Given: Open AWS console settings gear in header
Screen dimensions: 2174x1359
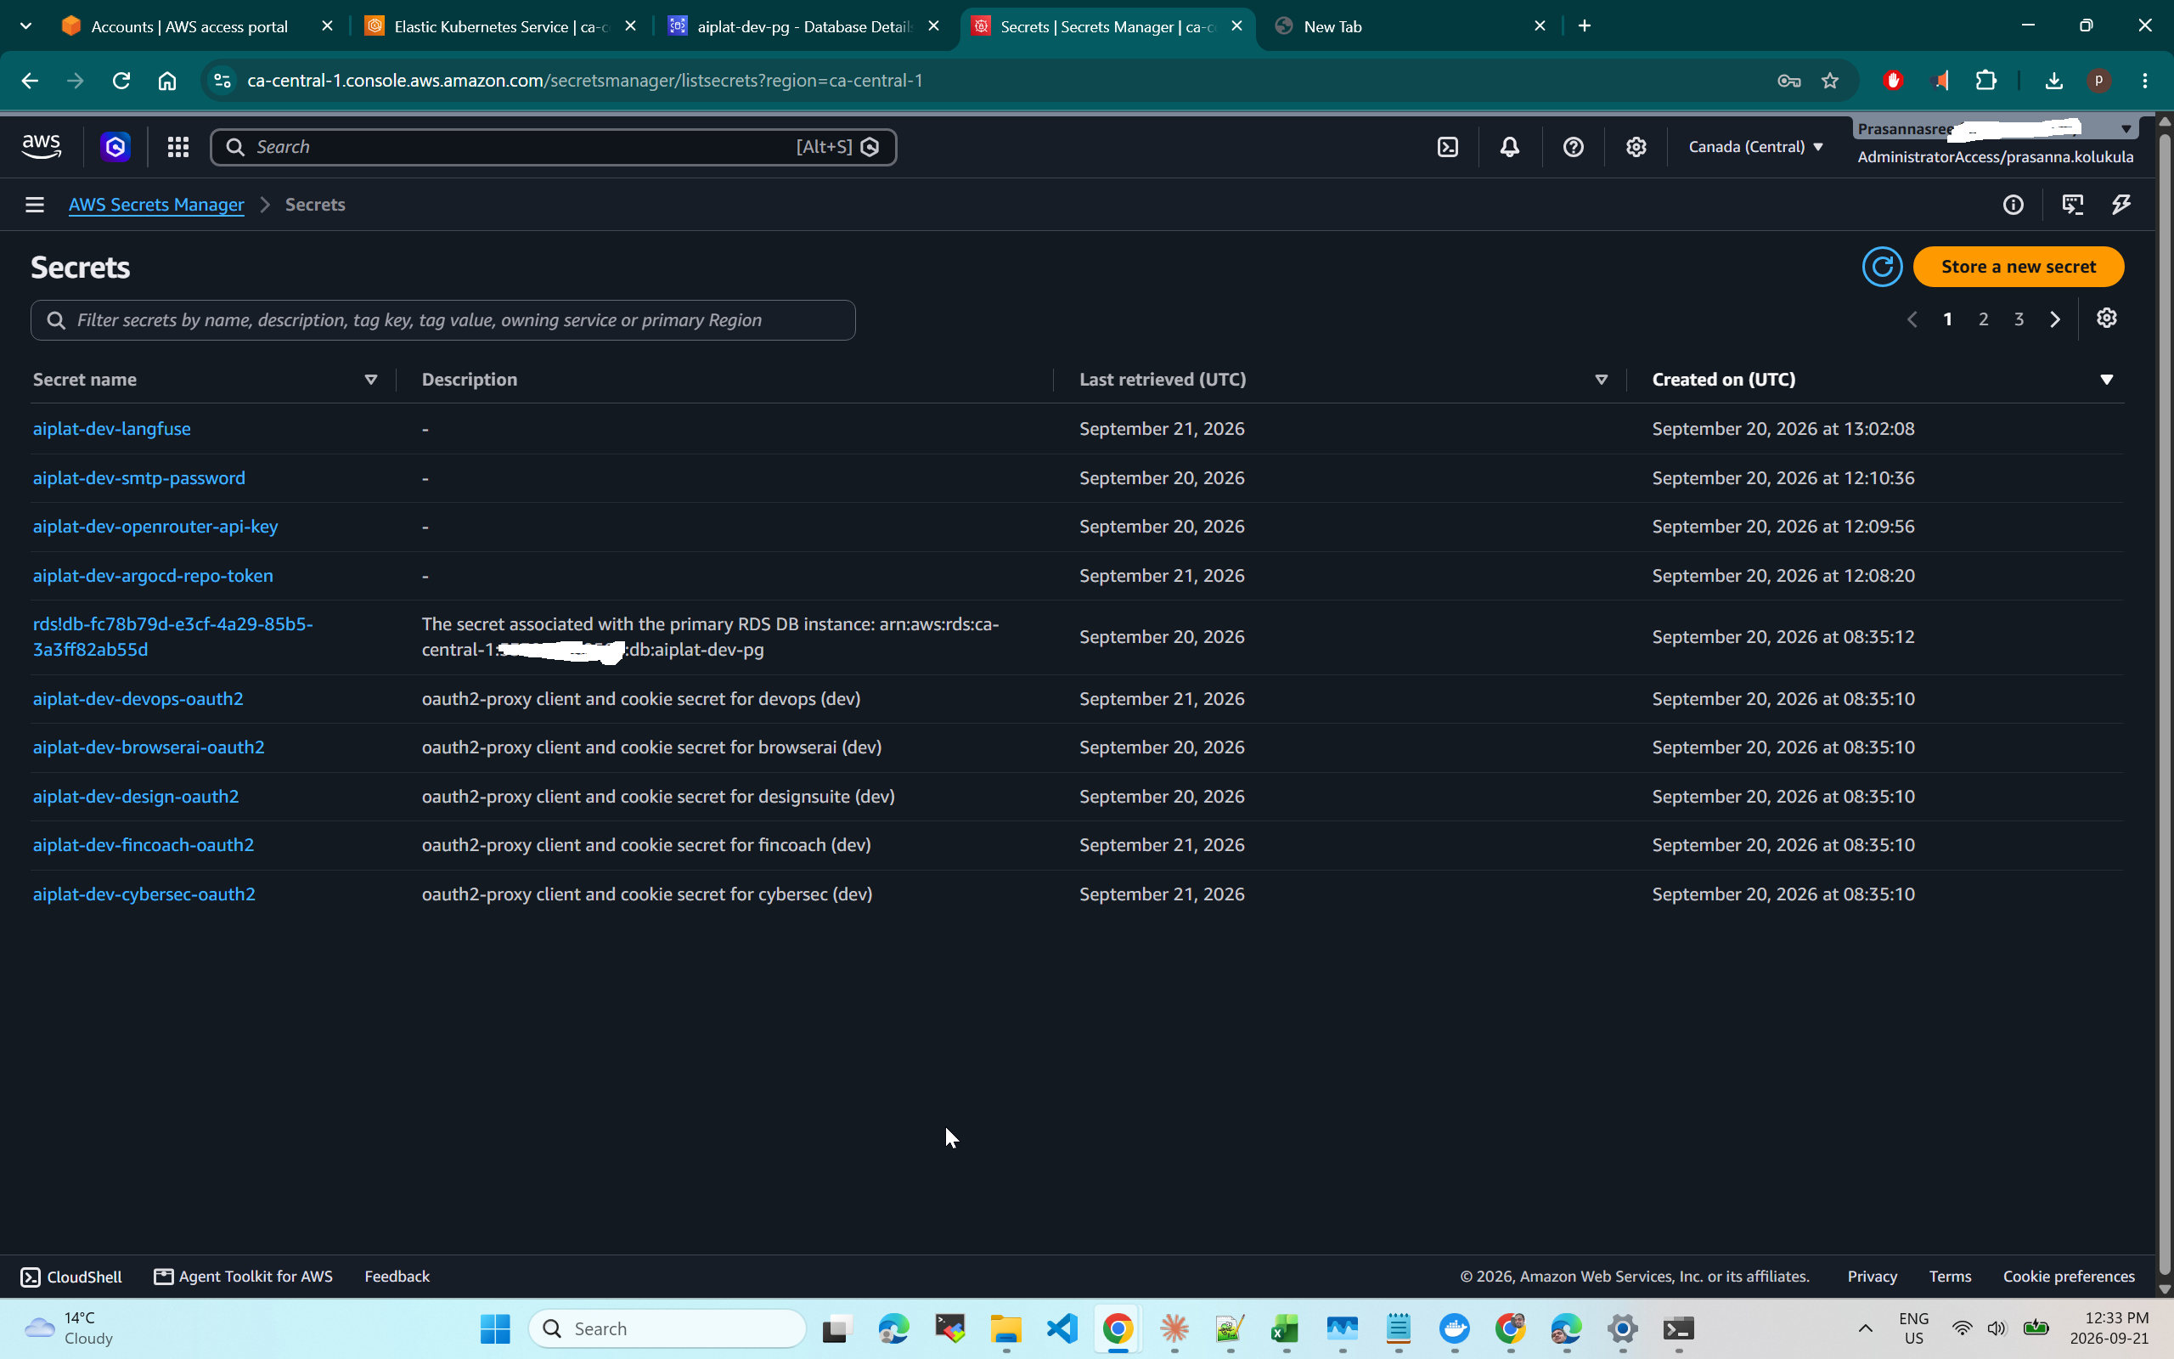Looking at the screenshot, I should pyautogui.click(x=1636, y=146).
